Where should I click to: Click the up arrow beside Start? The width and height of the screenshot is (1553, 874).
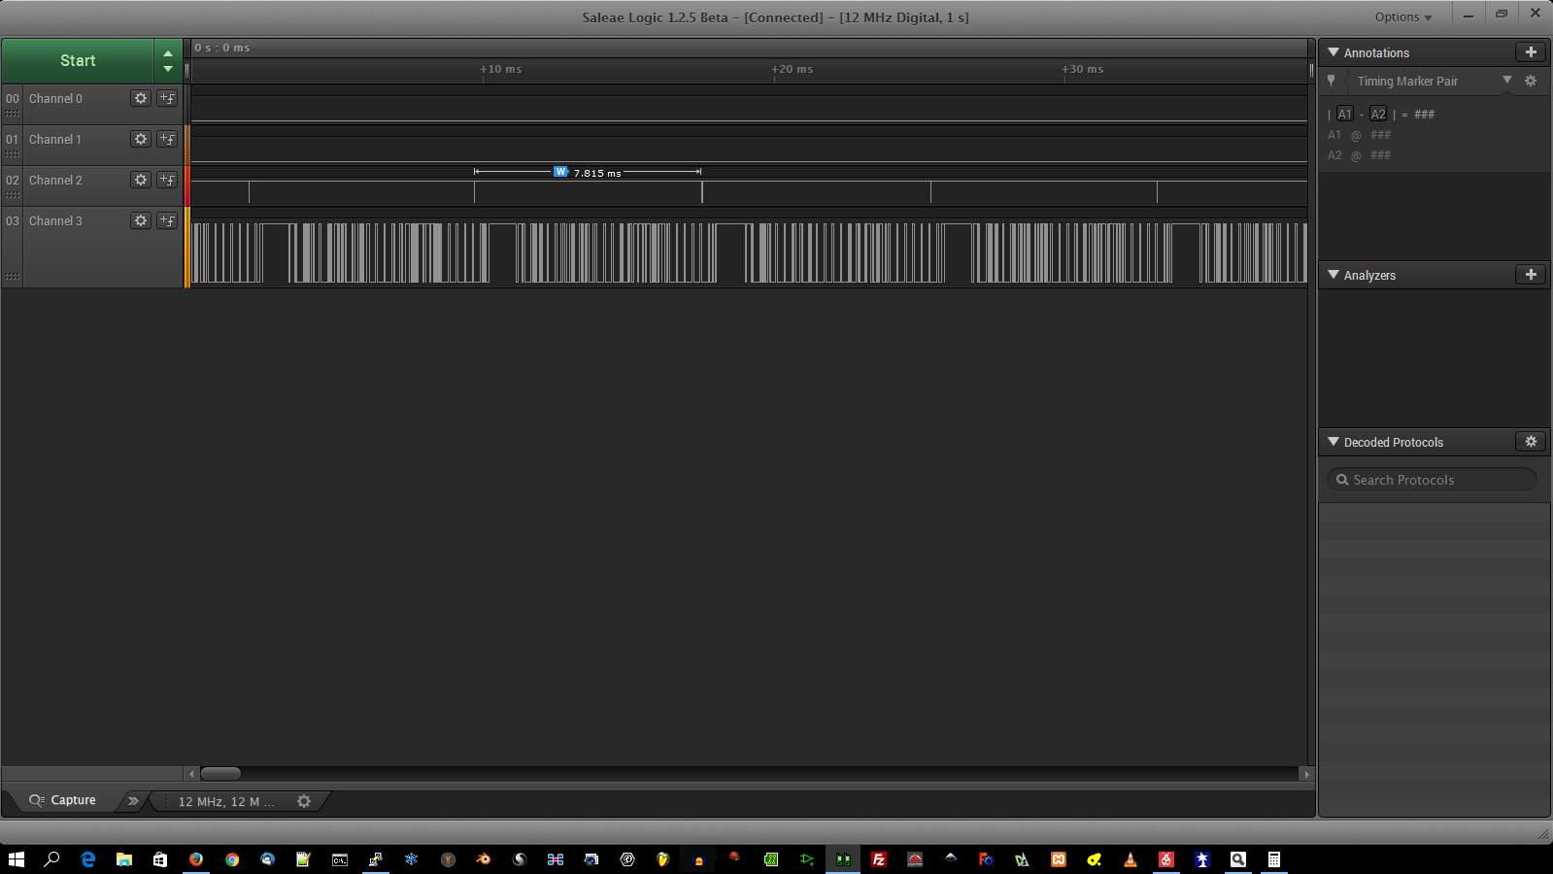tap(168, 53)
